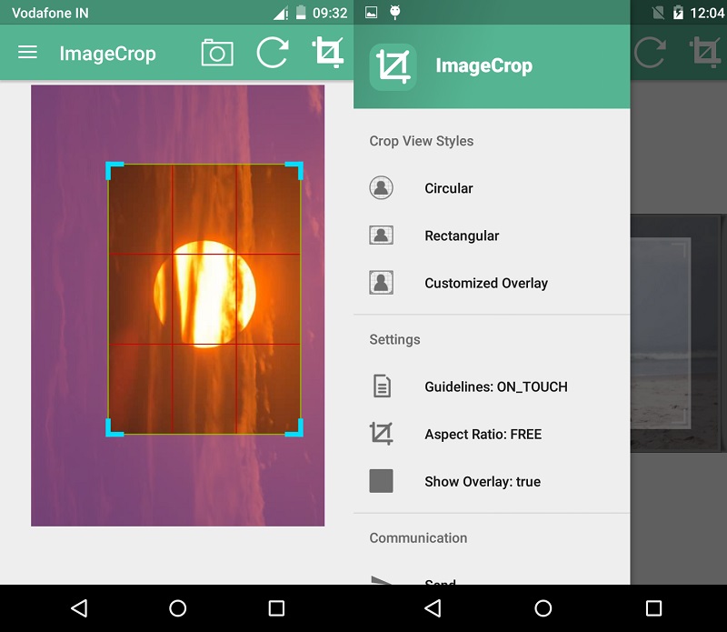Choose Customized Overlay in drawer
The image size is (727, 632).
[x=486, y=283]
